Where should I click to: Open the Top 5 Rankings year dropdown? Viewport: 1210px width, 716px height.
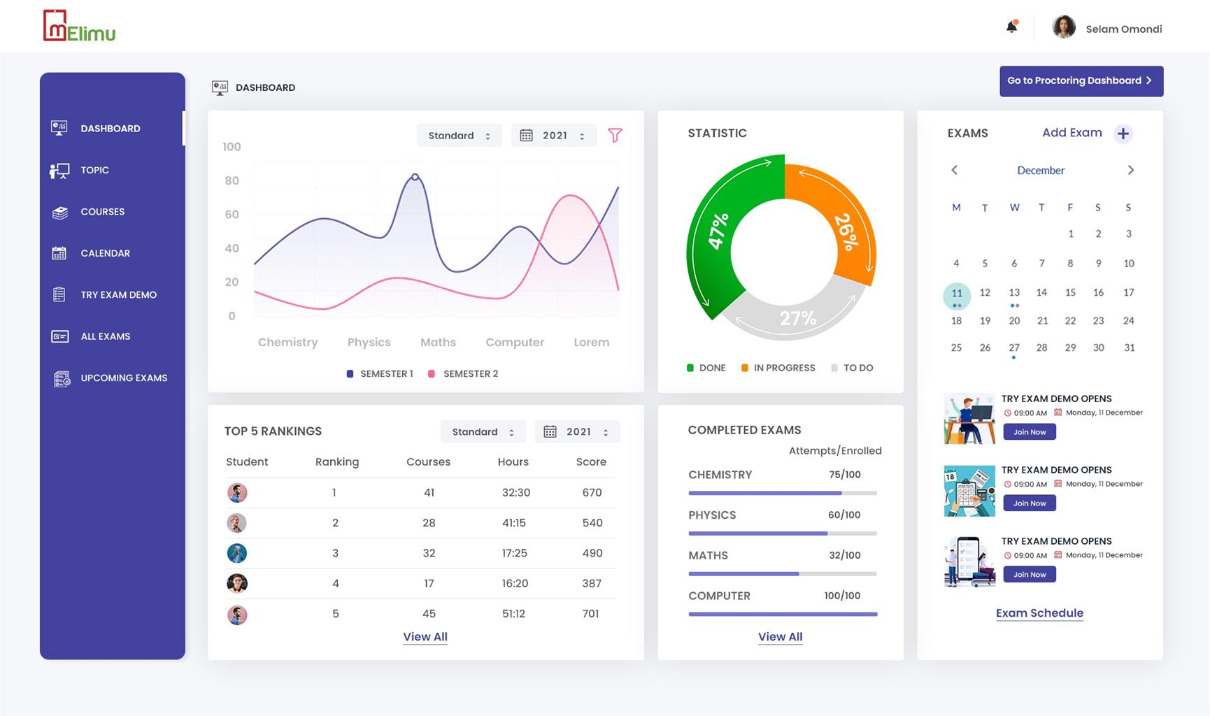(577, 432)
